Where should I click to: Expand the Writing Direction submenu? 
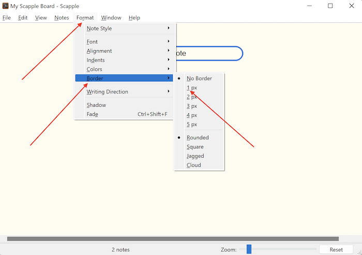pyautogui.click(x=124, y=92)
